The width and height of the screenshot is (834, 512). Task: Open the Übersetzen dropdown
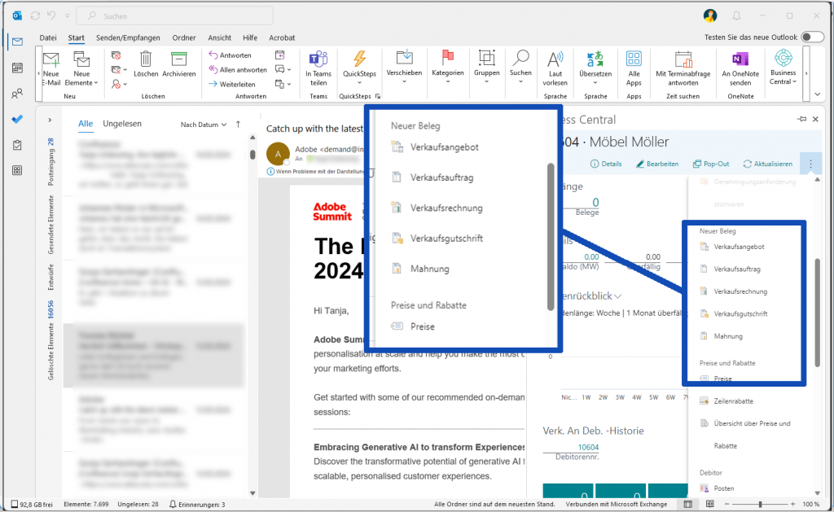tap(595, 68)
